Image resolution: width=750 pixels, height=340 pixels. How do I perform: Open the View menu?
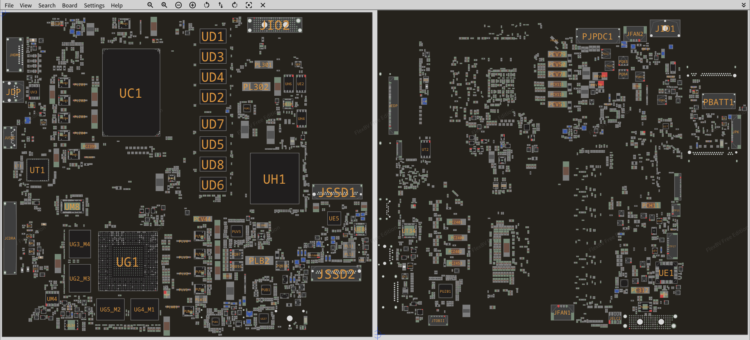coord(26,5)
